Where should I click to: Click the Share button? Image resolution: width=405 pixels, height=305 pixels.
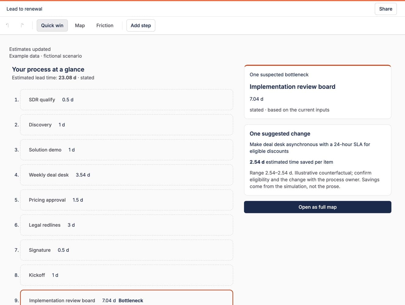coord(386,9)
